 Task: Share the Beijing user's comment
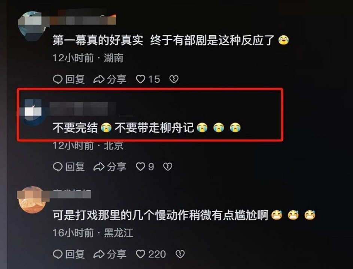tap(110, 167)
